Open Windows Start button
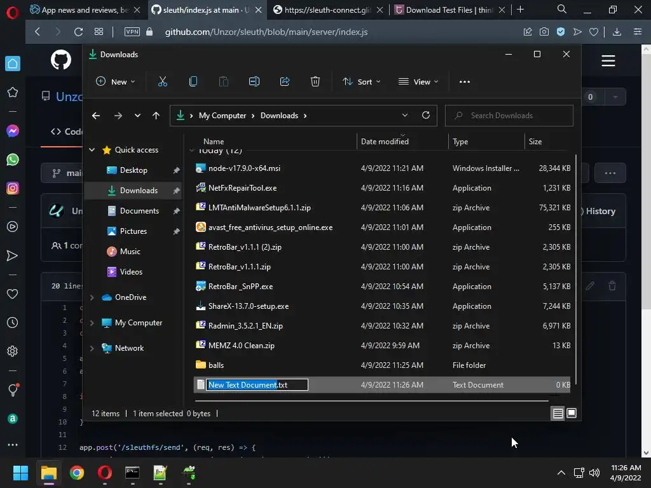 point(20,473)
